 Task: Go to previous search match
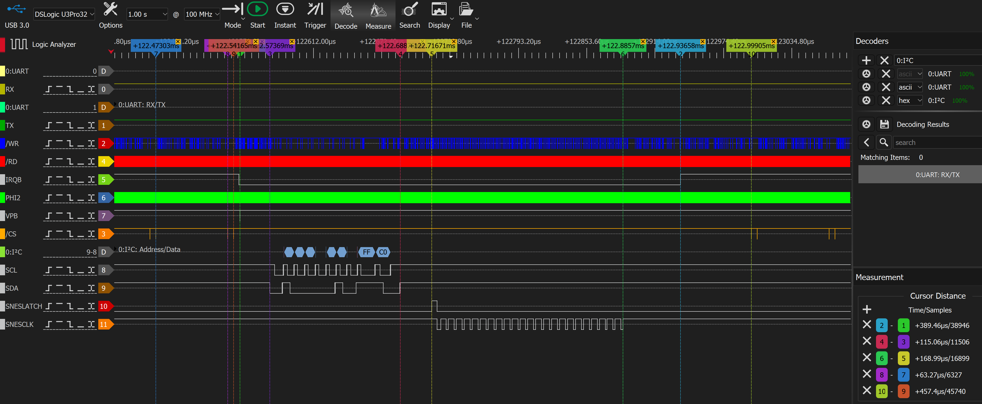[866, 142]
